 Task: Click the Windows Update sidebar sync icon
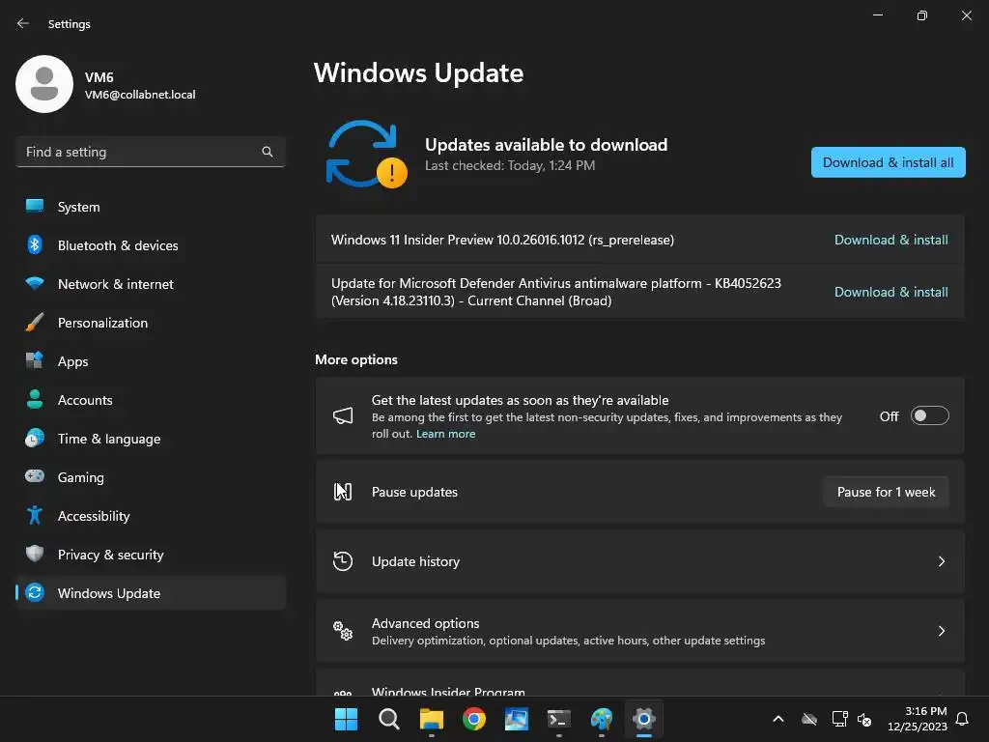coord(35,592)
